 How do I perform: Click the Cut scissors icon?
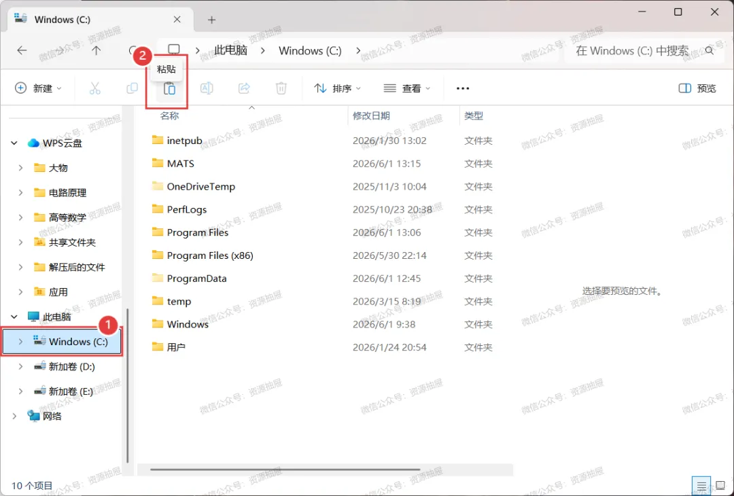coord(95,88)
